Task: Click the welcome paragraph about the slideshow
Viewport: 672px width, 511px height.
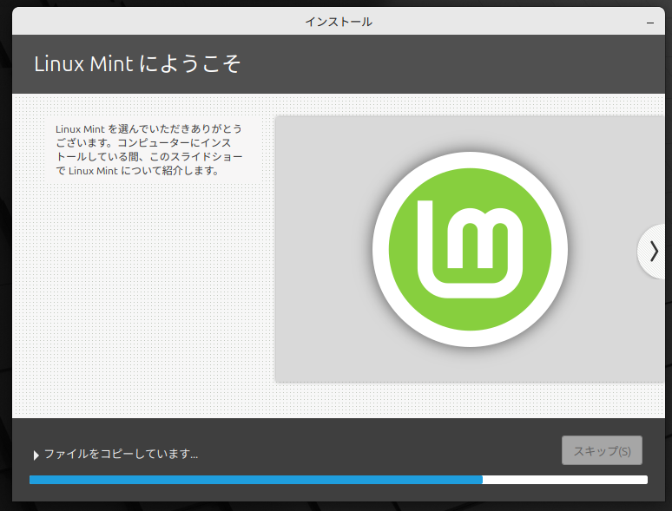Action: pyautogui.click(x=148, y=149)
